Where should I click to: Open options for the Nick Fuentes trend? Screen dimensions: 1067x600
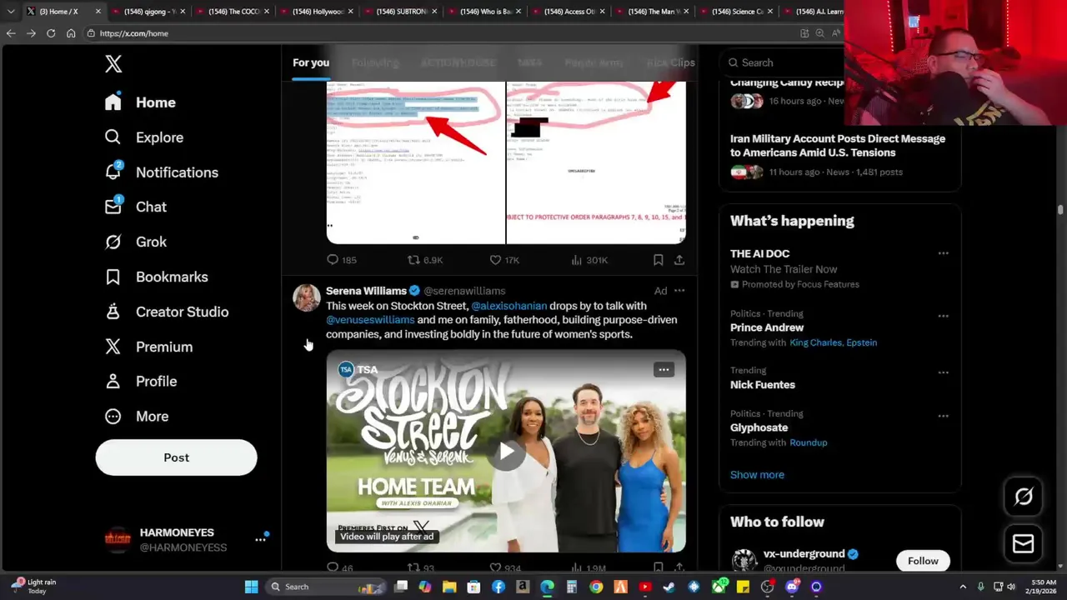coord(943,372)
